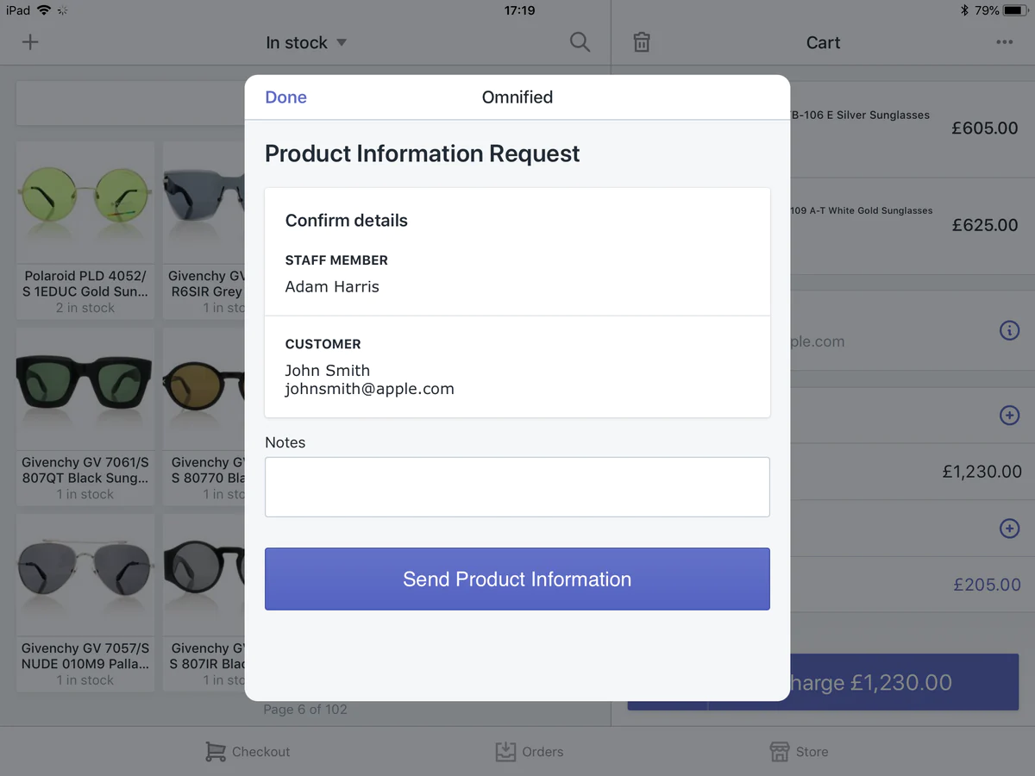Tap the customer info circle icon
This screenshot has height=776, width=1035.
click(1009, 330)
